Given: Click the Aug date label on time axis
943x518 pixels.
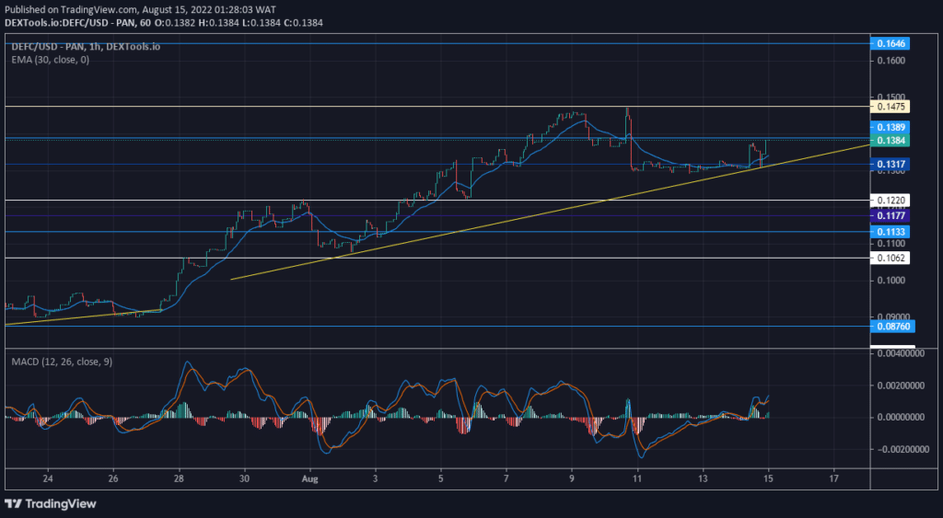Looking at the screenshot, I should coord(309,479).
